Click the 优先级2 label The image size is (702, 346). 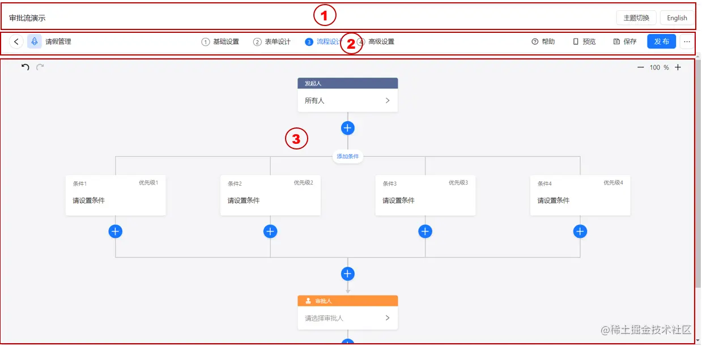pos(303,183)
